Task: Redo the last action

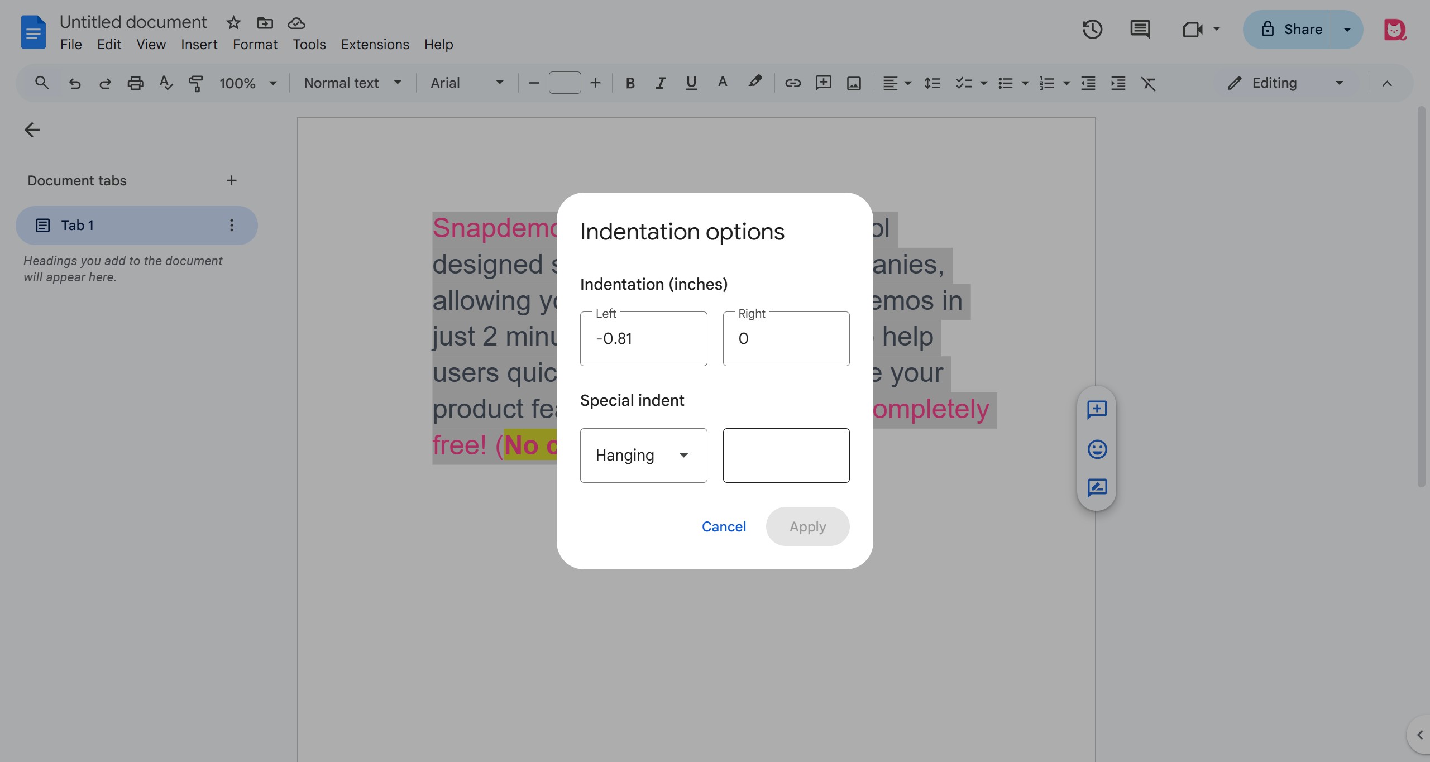Action: tap(104, 83)
